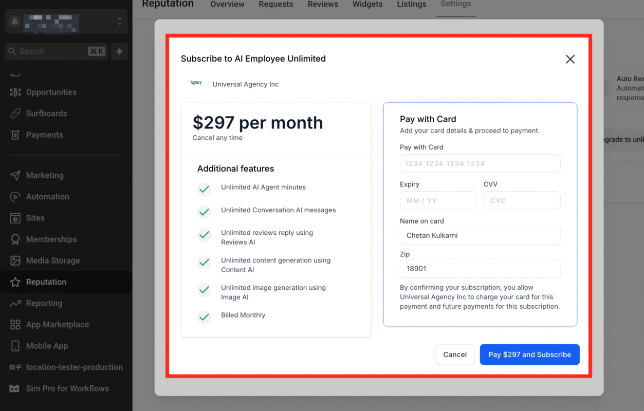Cancel the subscription payment dialog

coord(455,354)
